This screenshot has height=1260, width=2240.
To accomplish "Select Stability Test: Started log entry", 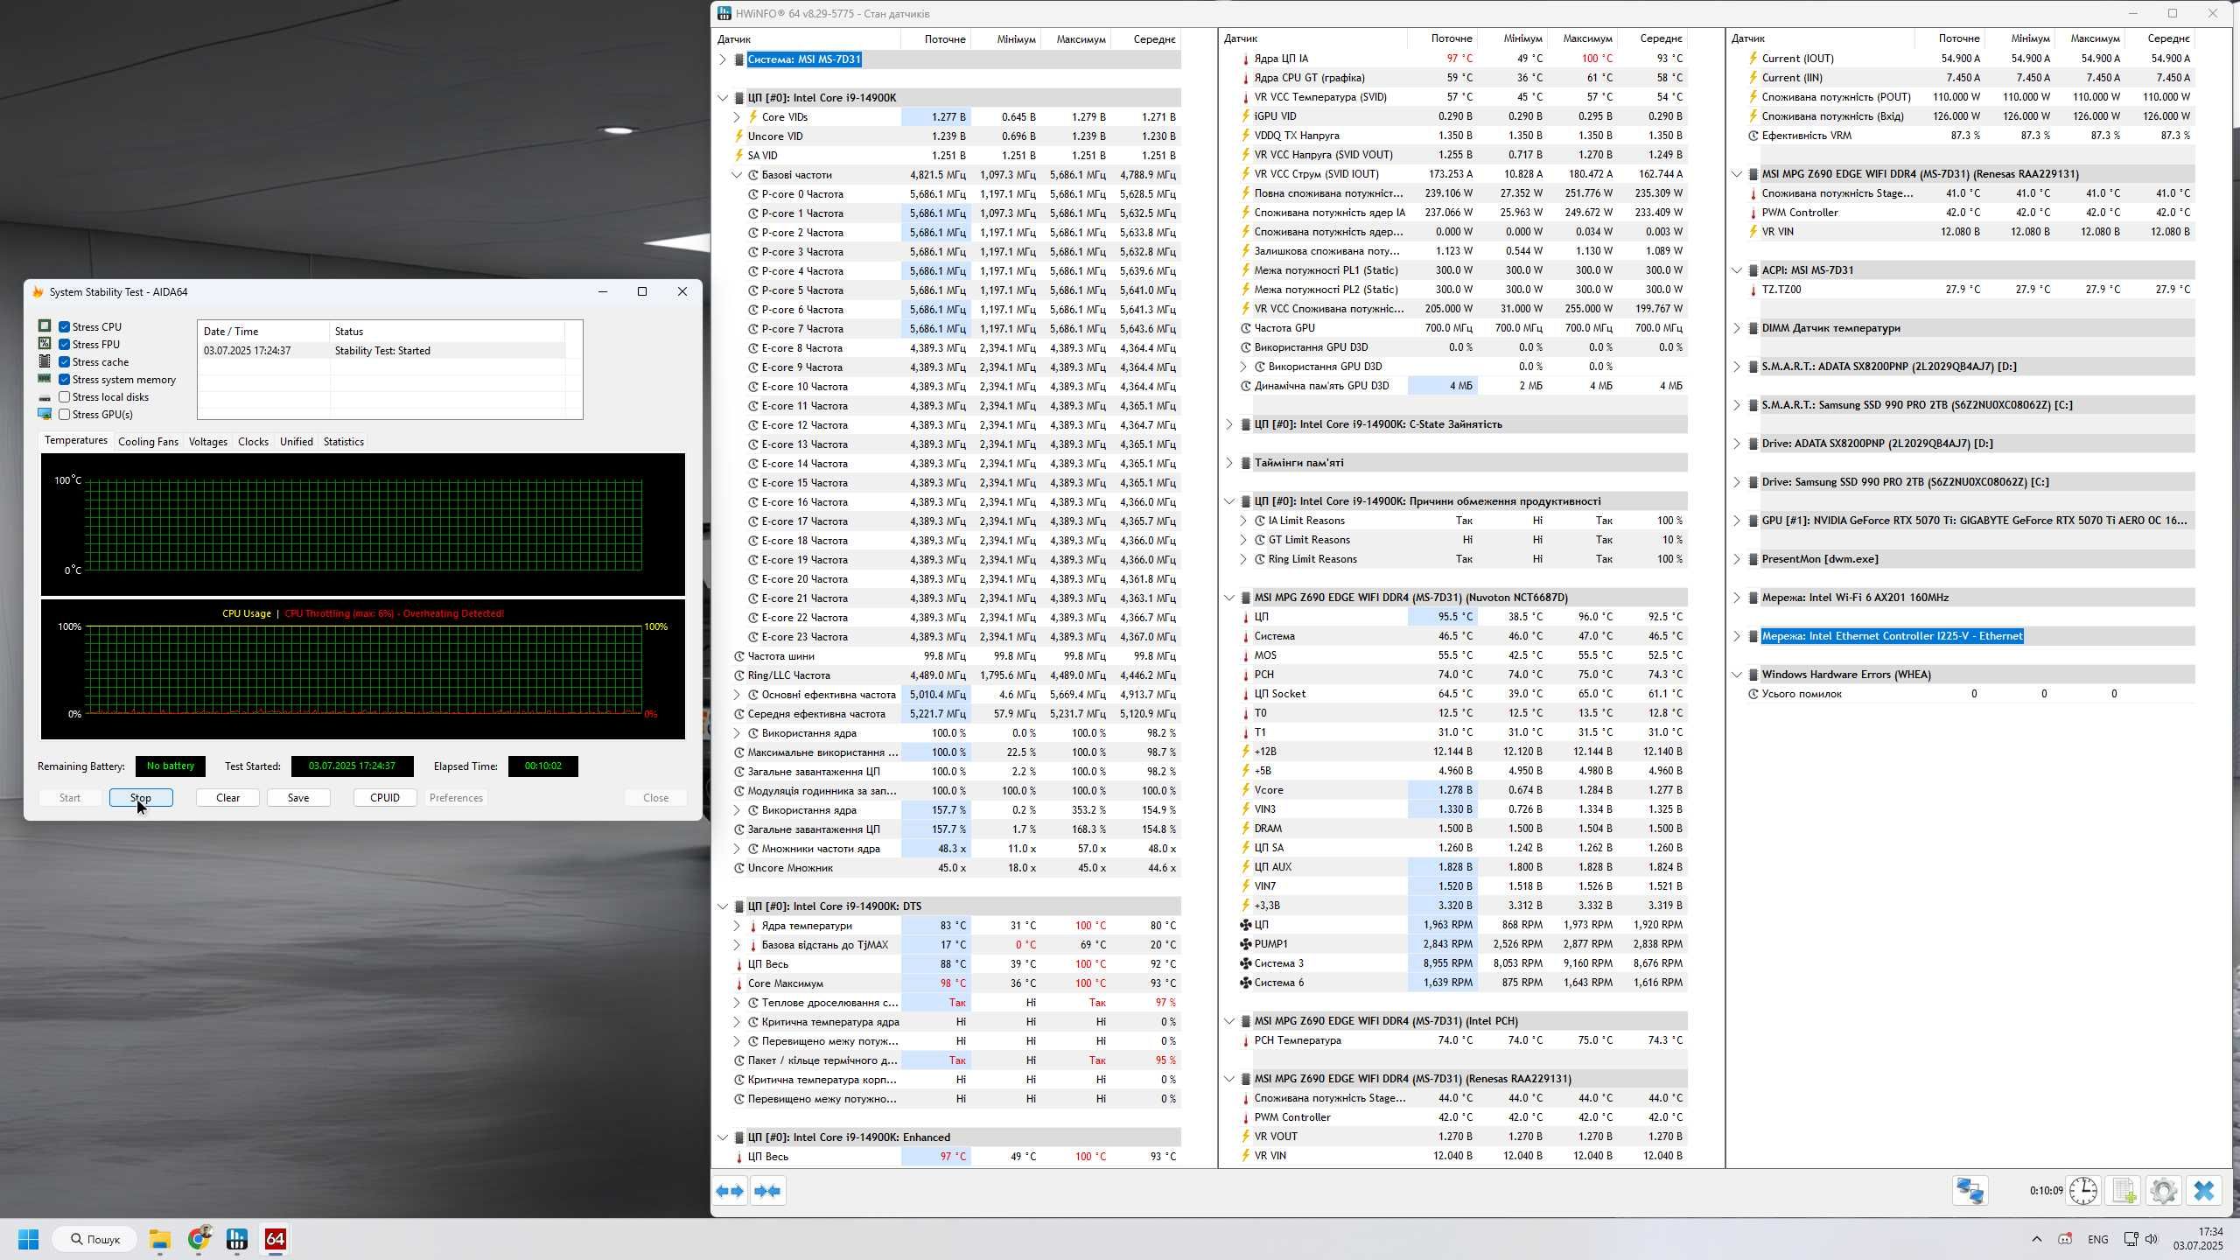I will (381, 351).
